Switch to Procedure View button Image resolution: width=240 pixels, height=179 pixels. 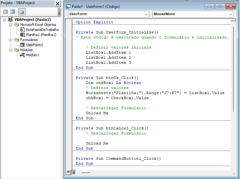coord(68,172)
